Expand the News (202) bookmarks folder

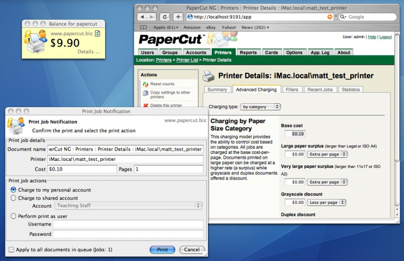point(255,27)
